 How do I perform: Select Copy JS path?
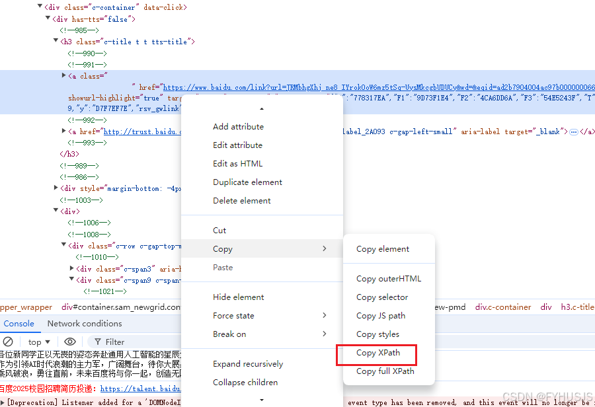tap(389, 316)
